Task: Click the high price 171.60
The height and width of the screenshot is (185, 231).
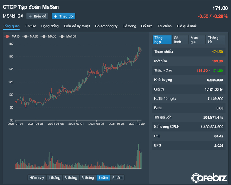Action: [x=217, y=71]
